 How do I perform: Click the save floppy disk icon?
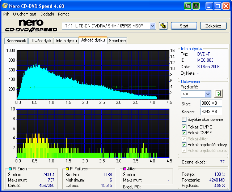click(196, 6)
